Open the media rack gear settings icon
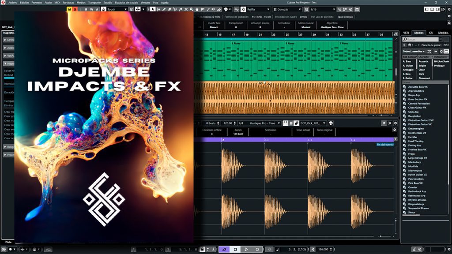Image resolution: width=452 pixels, height=254 pixels. tap(441, 52)
